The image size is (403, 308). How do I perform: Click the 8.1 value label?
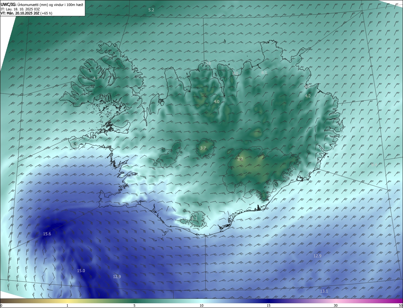pyautogui.click(x=264, y=72)
